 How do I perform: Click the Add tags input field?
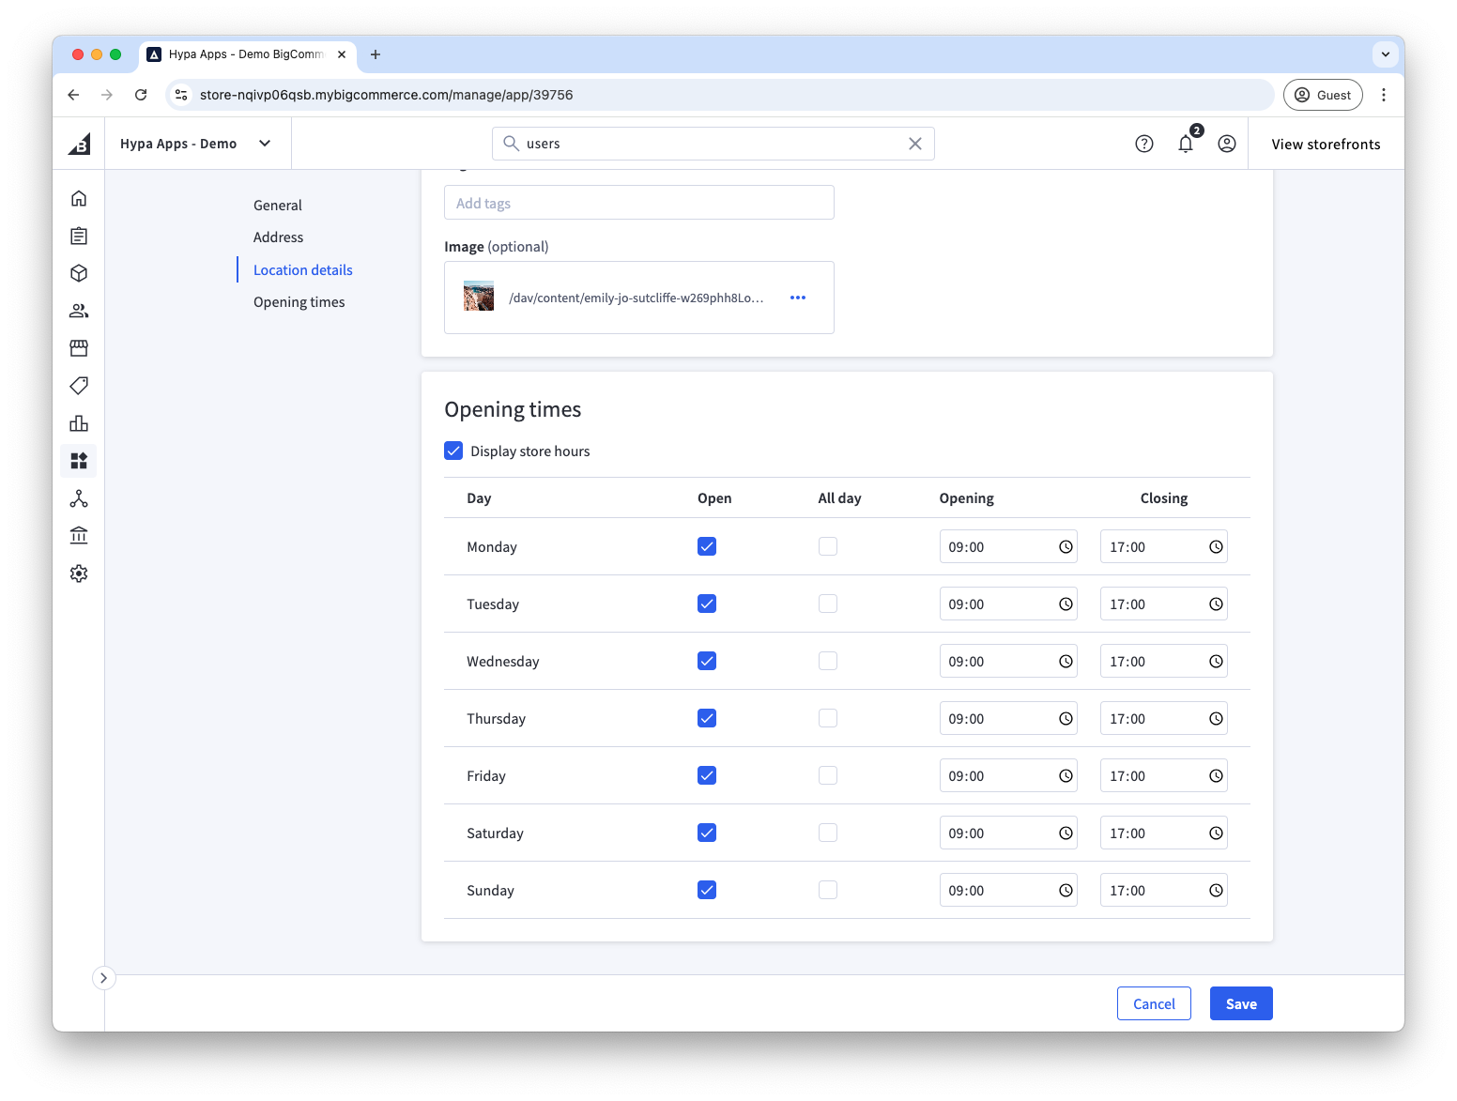coord(639,203)
